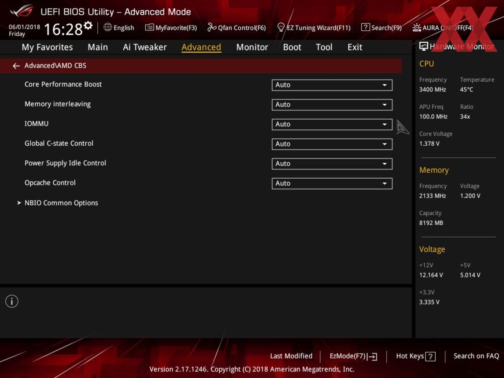504x378 pixels.
Task: Select the Exit tab
Action: pyautogui.click(x=355, y=47)
